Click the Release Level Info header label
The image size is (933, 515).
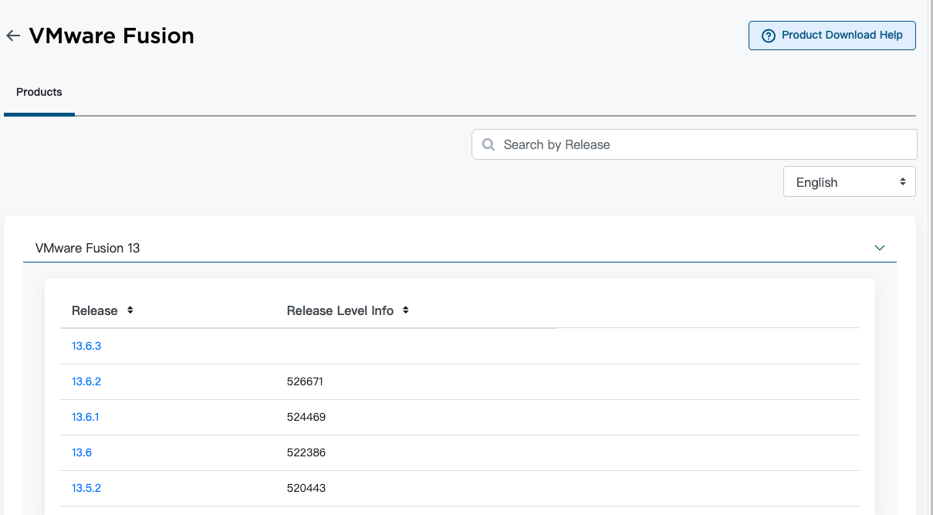click(x=340, y=310)
